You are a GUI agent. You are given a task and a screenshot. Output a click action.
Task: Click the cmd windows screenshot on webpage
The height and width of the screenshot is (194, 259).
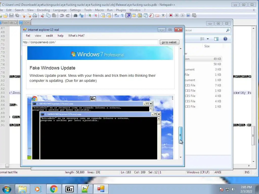100,127
